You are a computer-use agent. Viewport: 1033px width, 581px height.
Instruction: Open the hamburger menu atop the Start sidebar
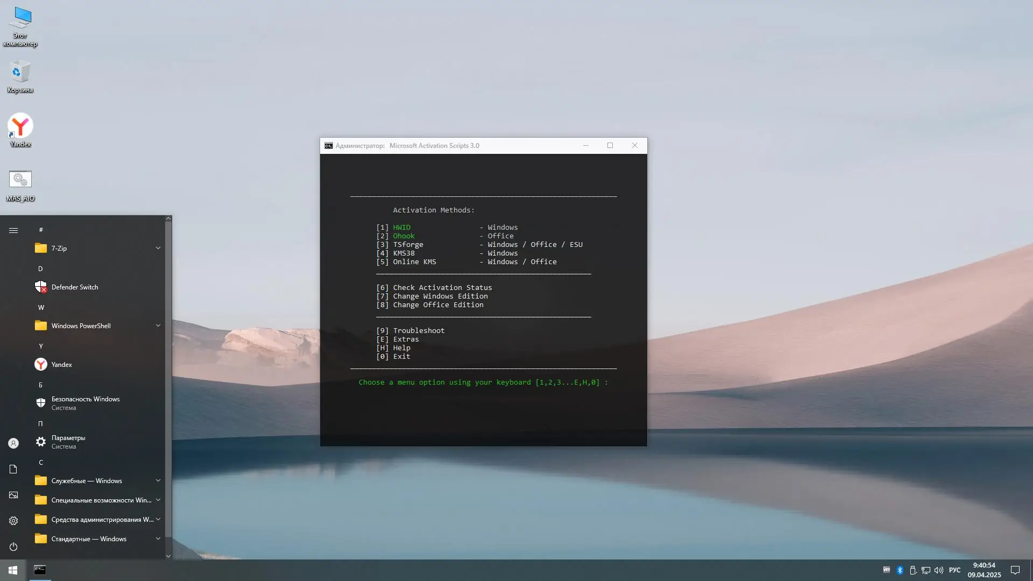tap(13, 230)
